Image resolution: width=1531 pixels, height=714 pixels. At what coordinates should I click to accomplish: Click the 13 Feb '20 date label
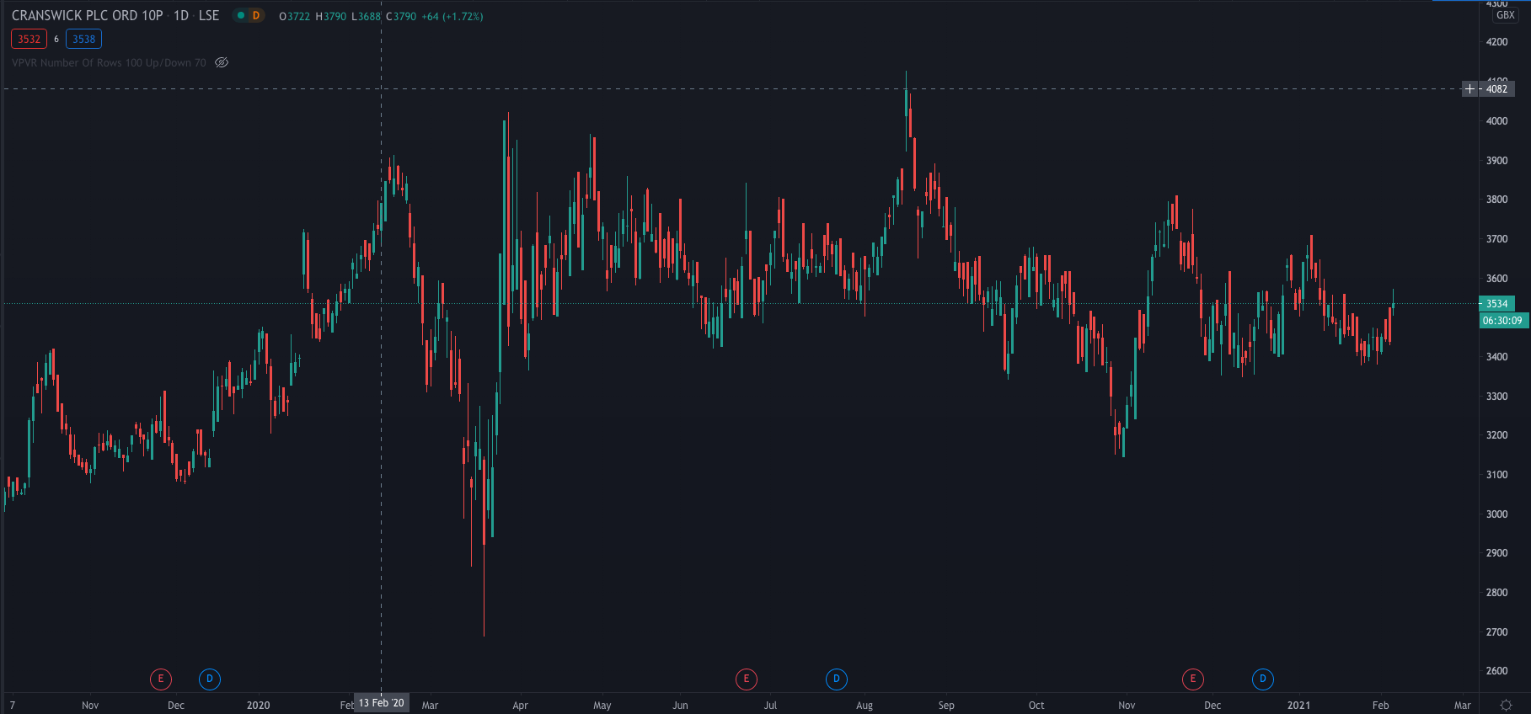(381, 703)
